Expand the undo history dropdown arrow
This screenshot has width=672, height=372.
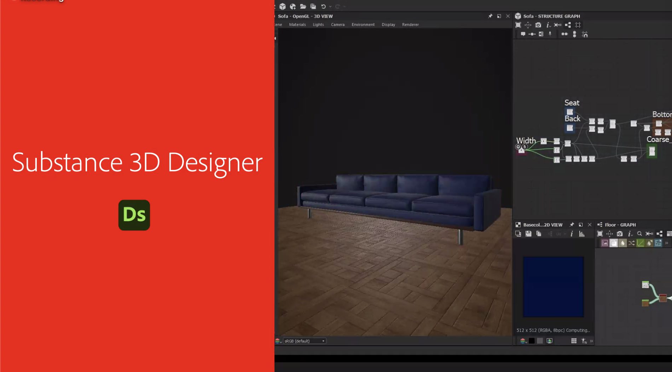pyautogui.click(x=330, y=6)
